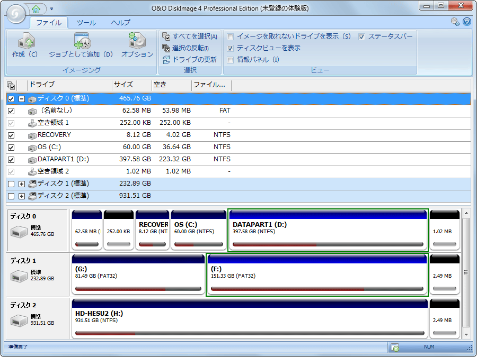Click ドライブの更新 refresh drives

pyautogui.click(x=190, y=59)
